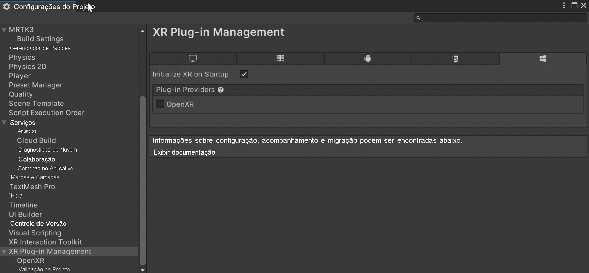Select the Android platform tab
Screen dimensions: 589x273
[368, 58]
